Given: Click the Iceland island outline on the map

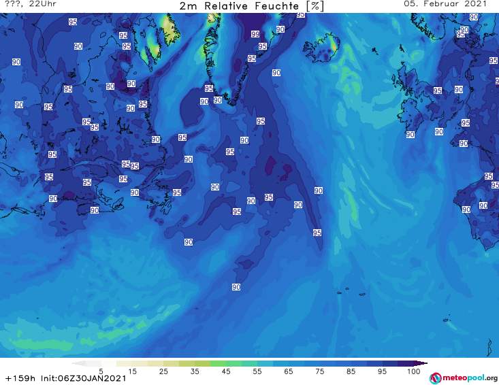Looking at the screenshot, I should [x=321, y=48].
